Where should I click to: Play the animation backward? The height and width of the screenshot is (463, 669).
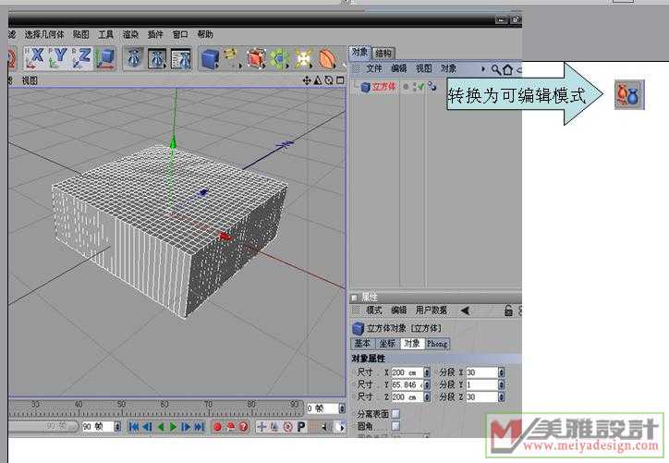(x=160, y=427)
